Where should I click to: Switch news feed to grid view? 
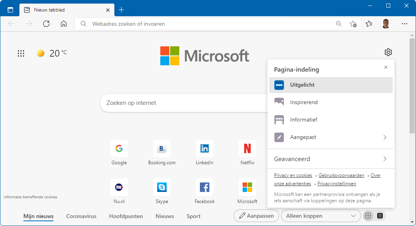click(368, 216)
